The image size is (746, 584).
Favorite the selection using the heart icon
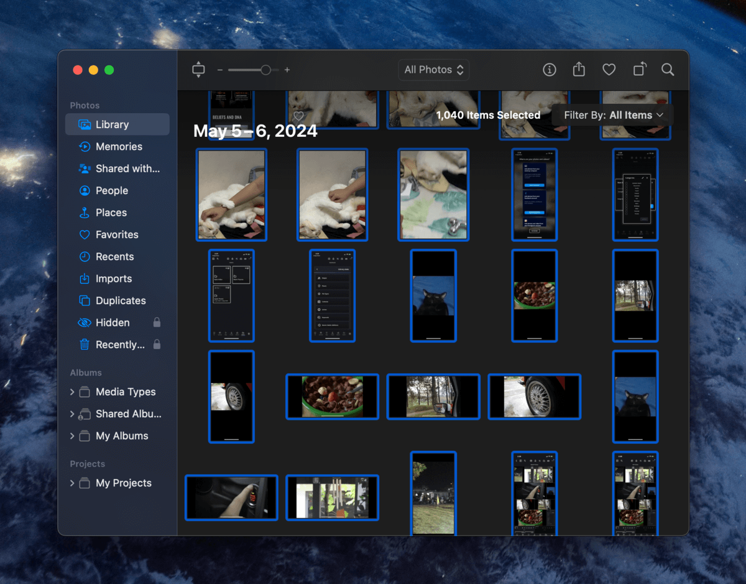(x=609, y=70)
